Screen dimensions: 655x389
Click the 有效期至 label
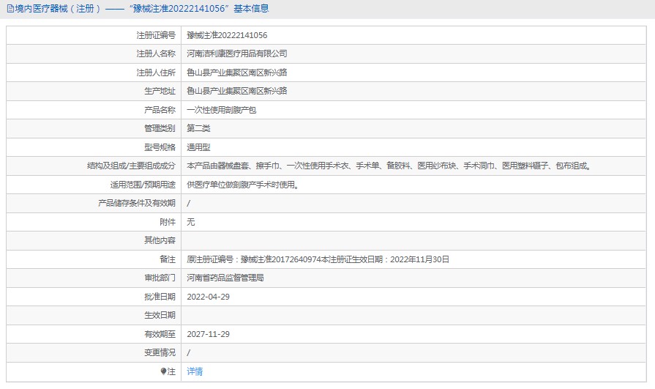160,334
